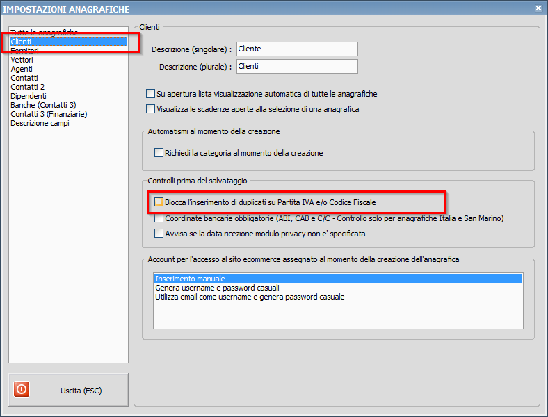This screenshot has height=417, width=548.
Task: Click the Descrizione (plurale) input field
Action: (x=297, y=66)
